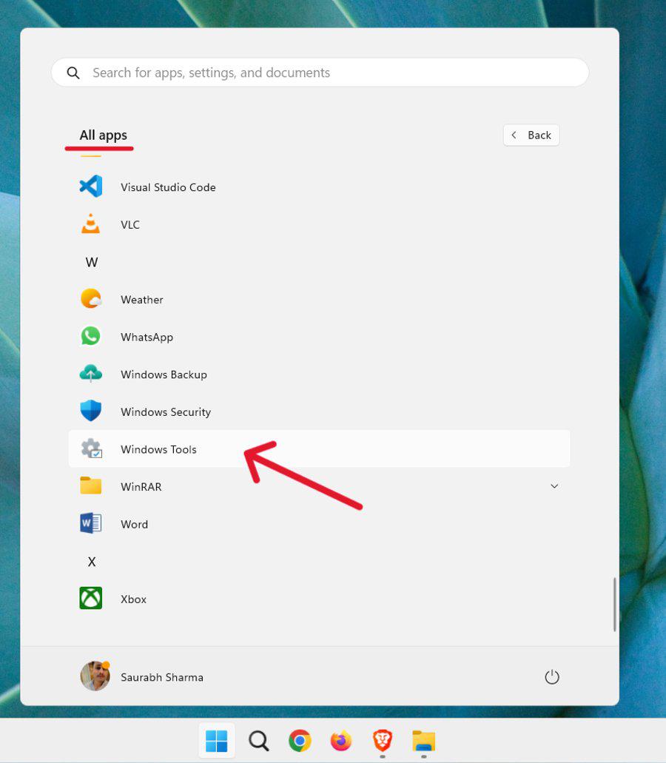Start WhatsApp
The height and width of the screenshot is (763, 666).
147,337
